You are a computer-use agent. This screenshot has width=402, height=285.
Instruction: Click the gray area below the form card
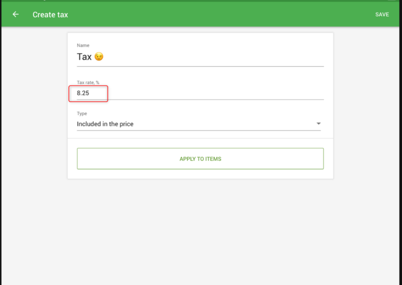[x=201, y=230]
